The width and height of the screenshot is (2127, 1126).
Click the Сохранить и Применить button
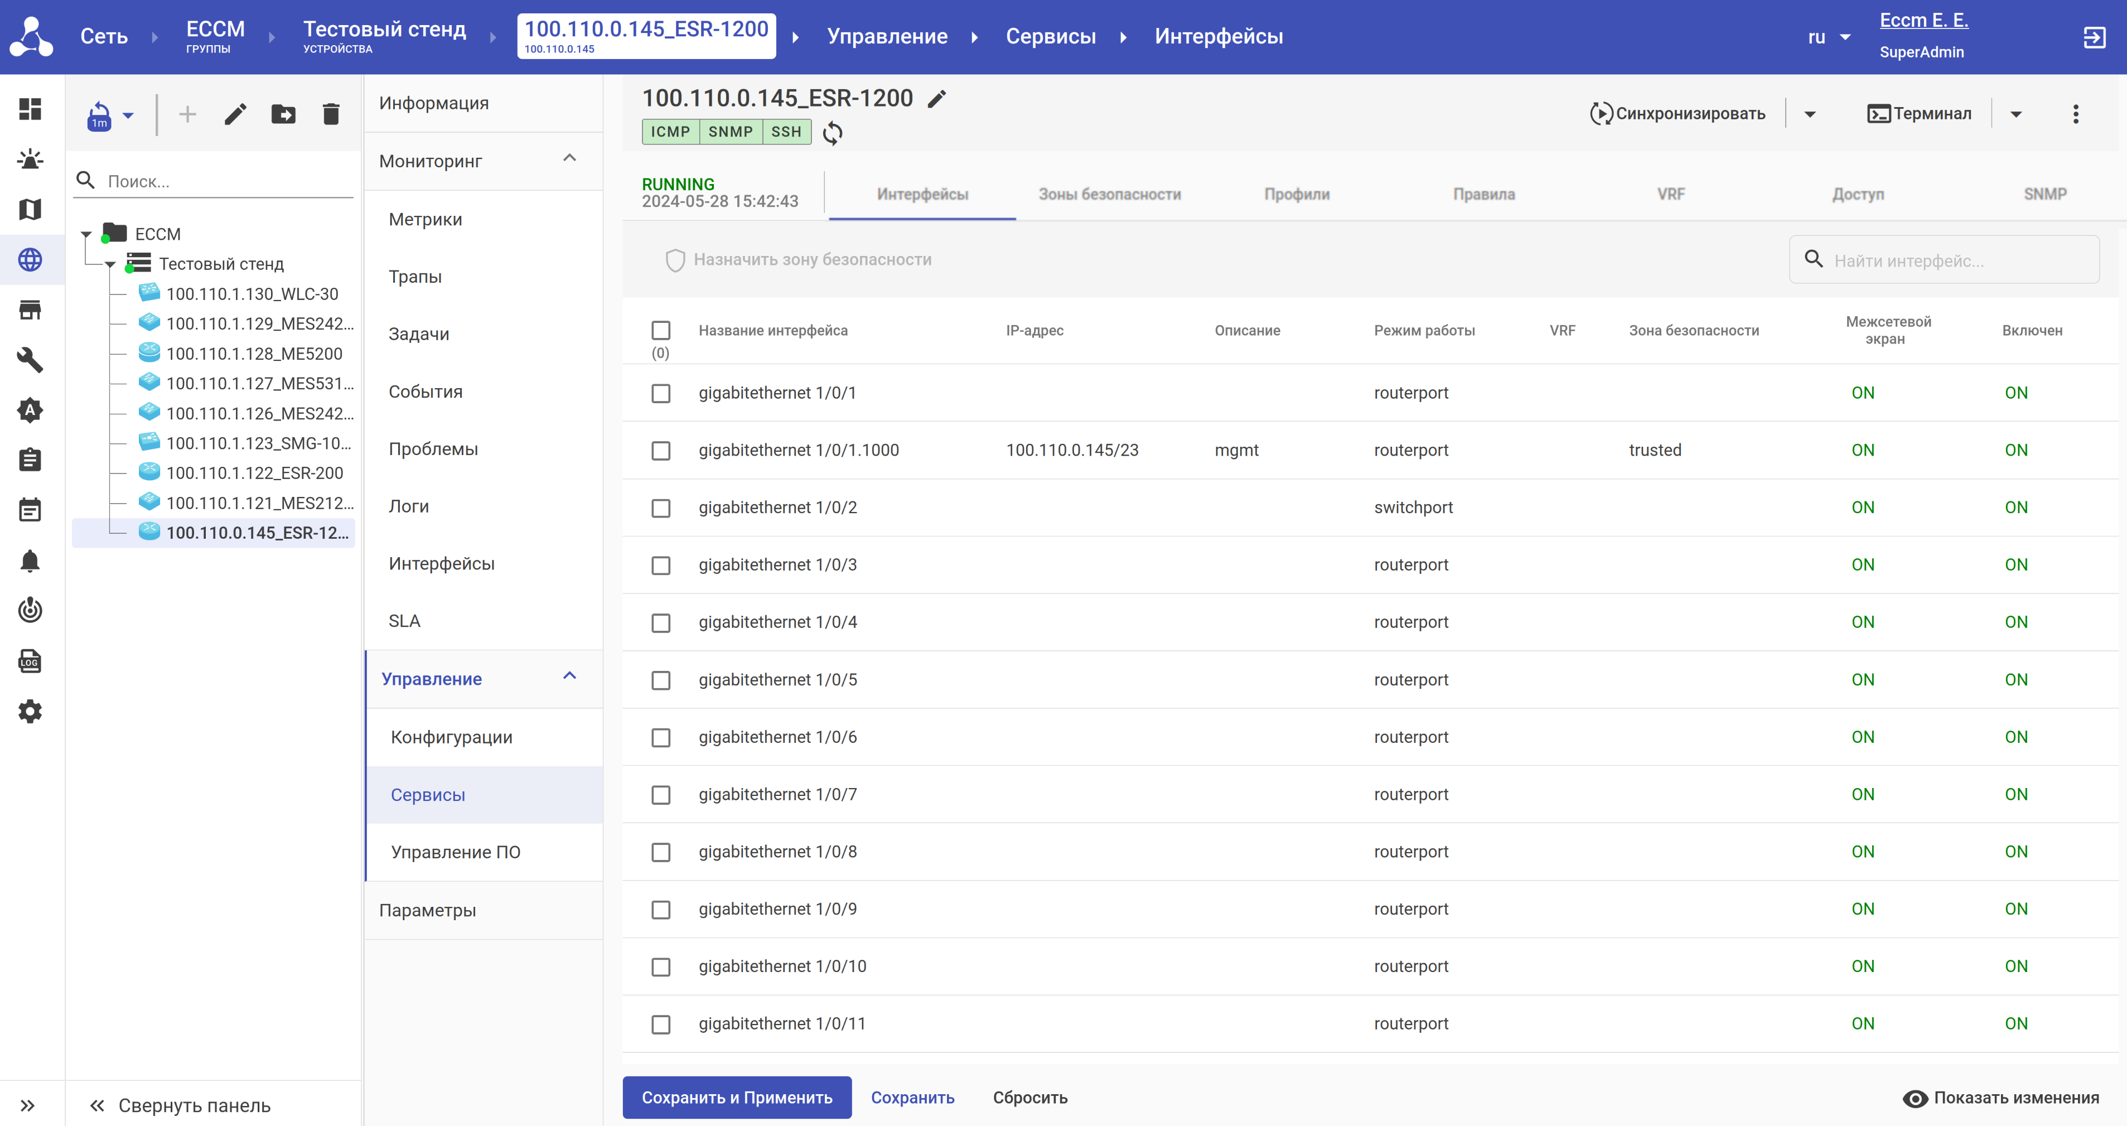(x=737, y=1097)
